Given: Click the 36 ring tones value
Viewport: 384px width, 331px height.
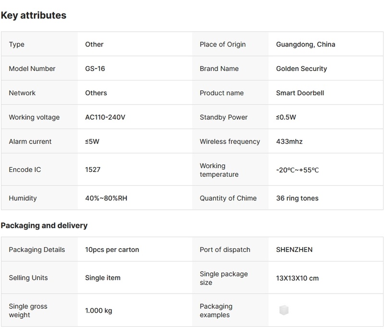Looking at the screenshot, I should (297, 198).
